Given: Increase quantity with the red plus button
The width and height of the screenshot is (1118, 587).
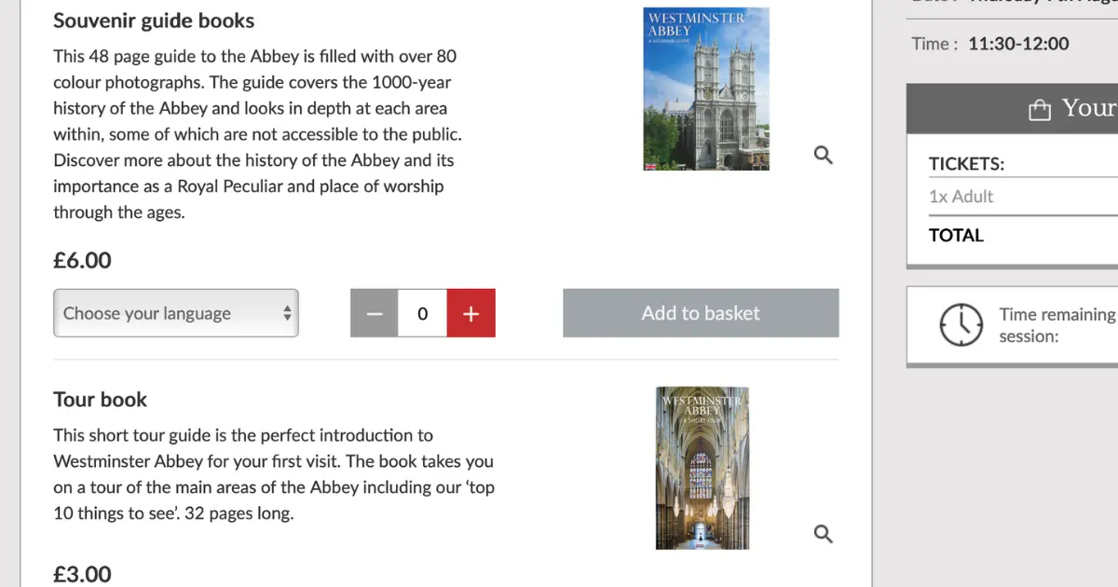Looking at the screenshot, I should [471, 313].
